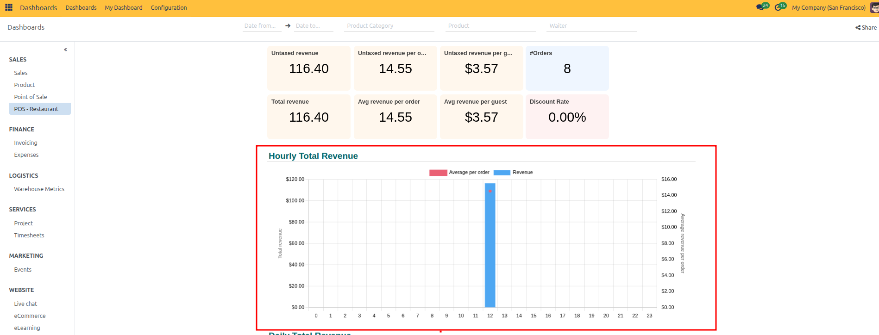Image resolution: width=879 pixels, height=335 pixels.
Task: Toggle Average per order legend swatch
Action: click(x=438, y=173)
